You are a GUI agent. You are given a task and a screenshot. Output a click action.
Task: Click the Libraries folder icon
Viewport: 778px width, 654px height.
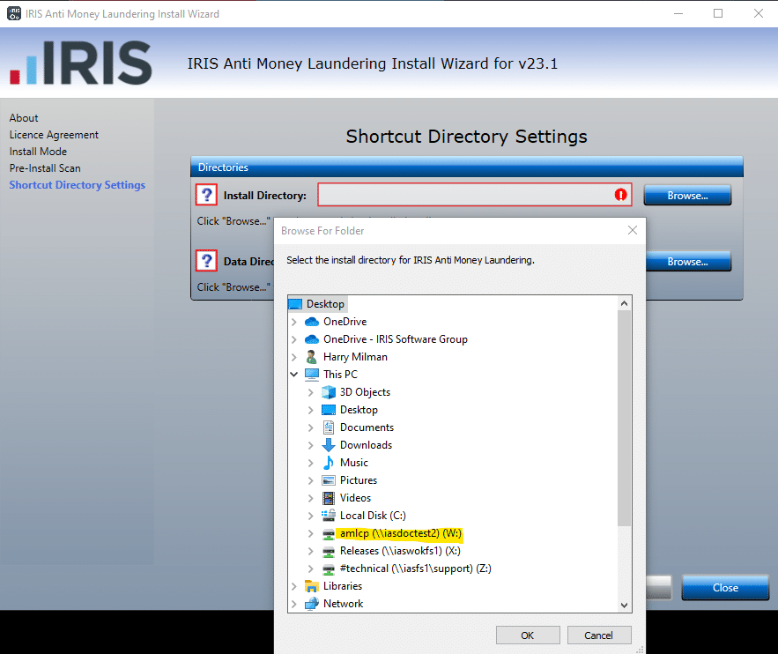point(312,586)
